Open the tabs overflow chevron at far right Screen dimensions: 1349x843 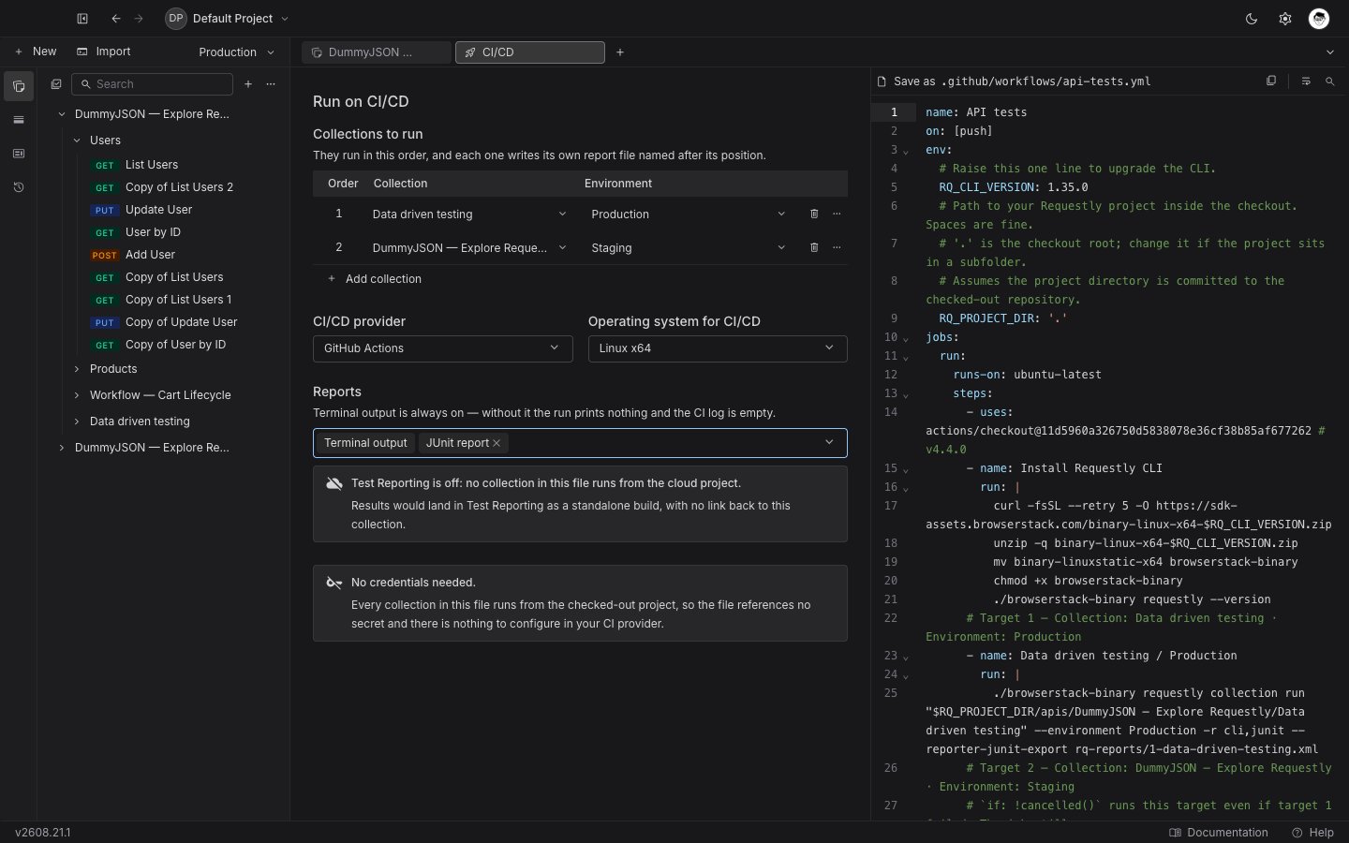[x=1330, y=52]
